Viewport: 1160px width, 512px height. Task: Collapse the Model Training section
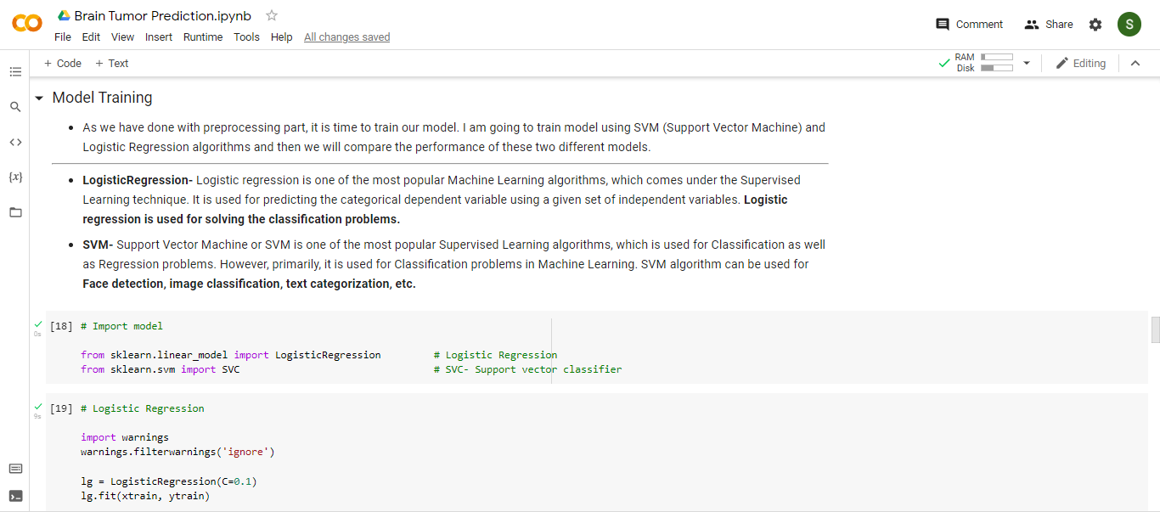pyautogui.click(x=39, y=98)
